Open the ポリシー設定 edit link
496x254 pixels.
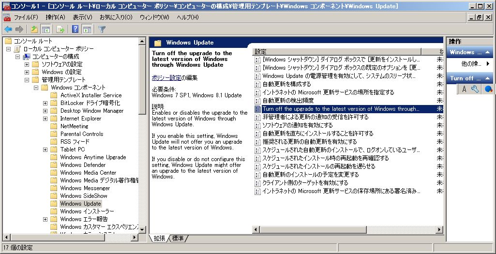166,78
